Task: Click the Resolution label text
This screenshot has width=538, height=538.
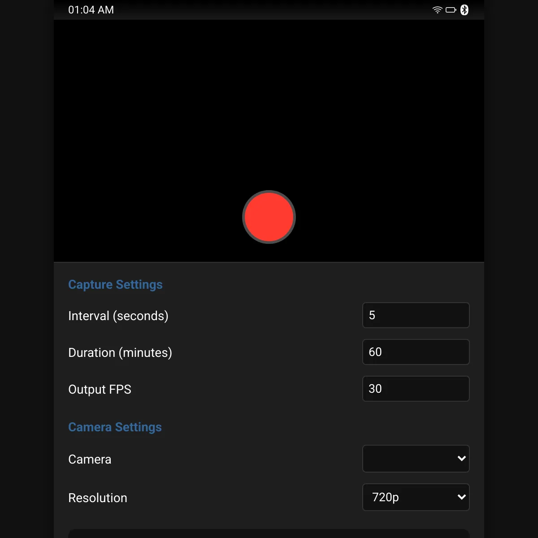Action: 98,498
